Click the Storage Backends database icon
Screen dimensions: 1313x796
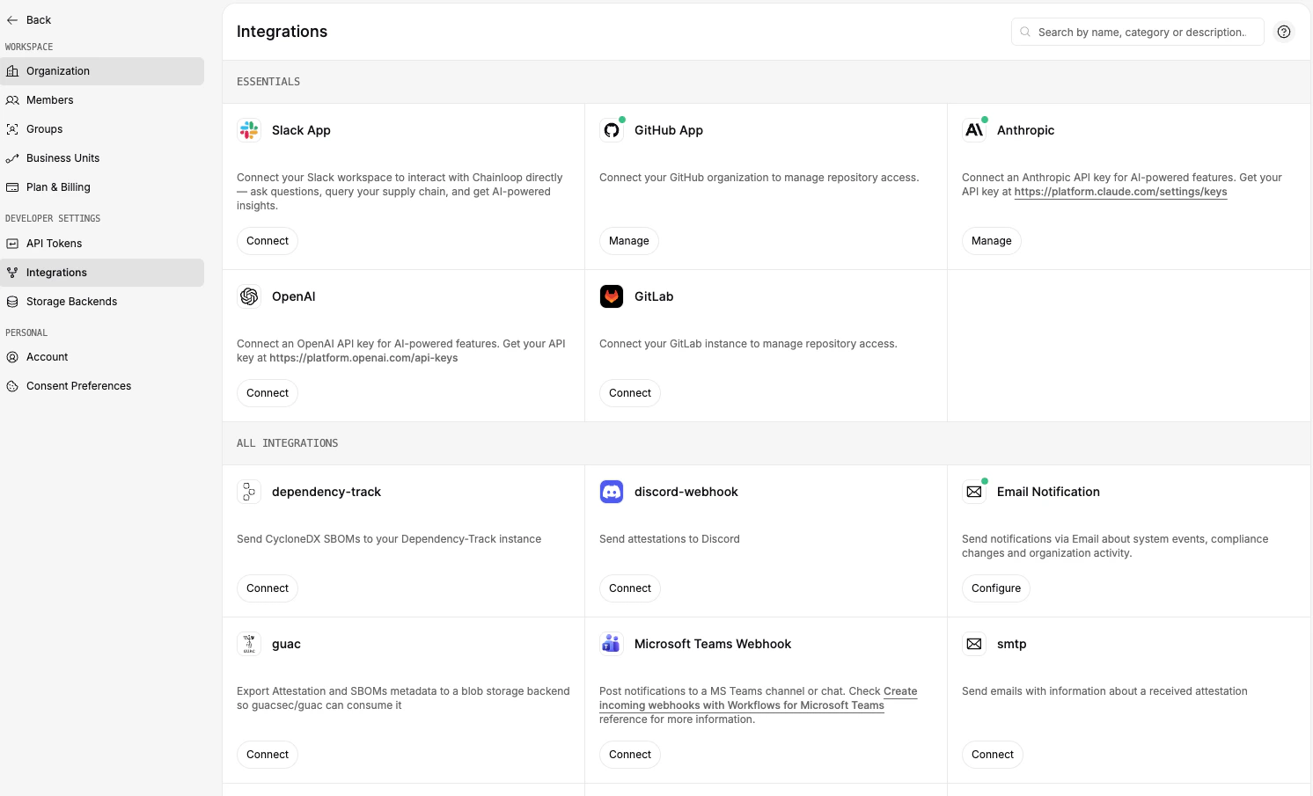(x=12, y=302)
